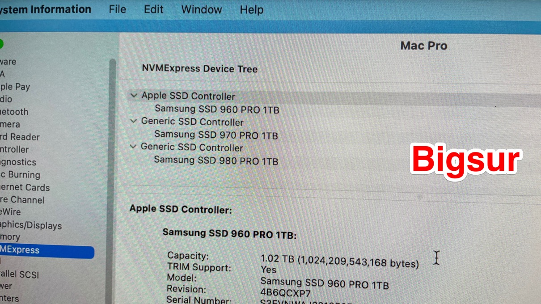Open the Edit menu
This screenshot has height=304, width=541.
(x=153, y=9)
